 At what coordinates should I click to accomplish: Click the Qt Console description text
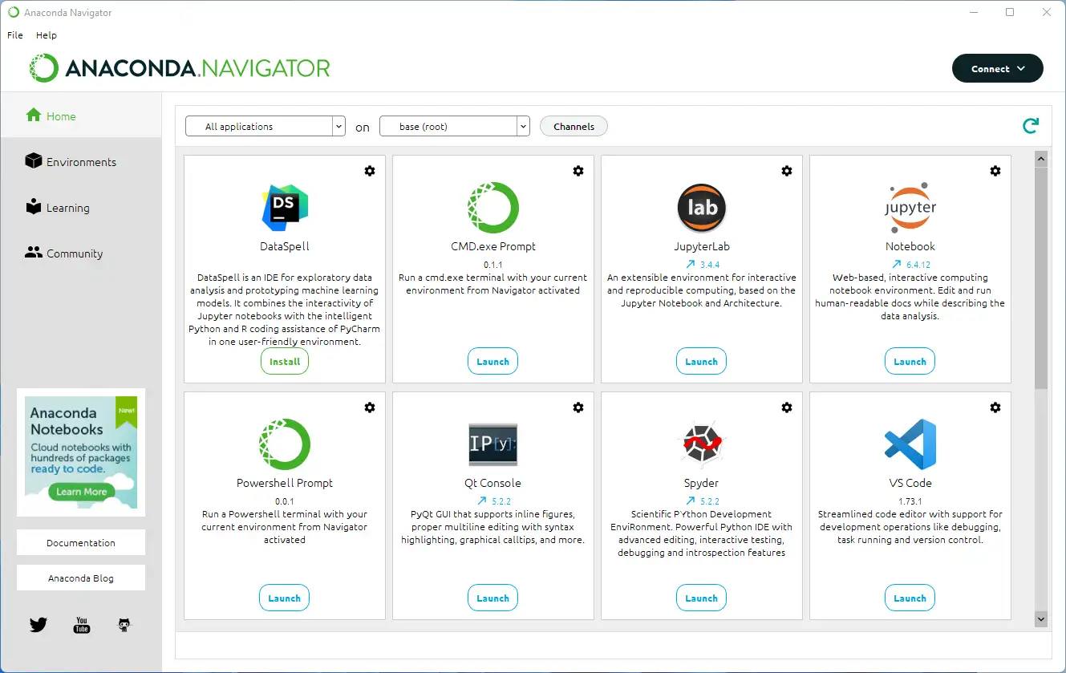point(493,527)
